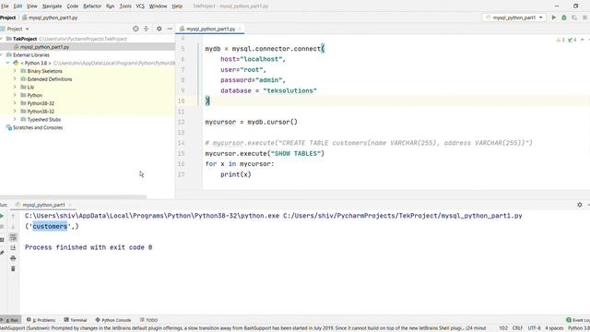
Task: Click the expand all icon in Project panel
Action: tap(147, 29)
